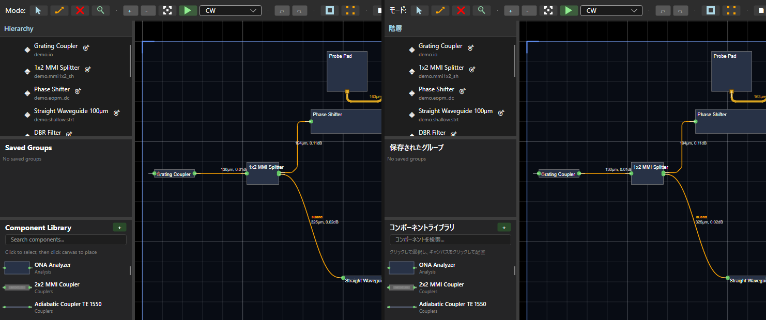Screen dimensions: 766x320
Task: Select Adiabatic Coupler TE 1550 in Component Library
Action: [65, 308]
